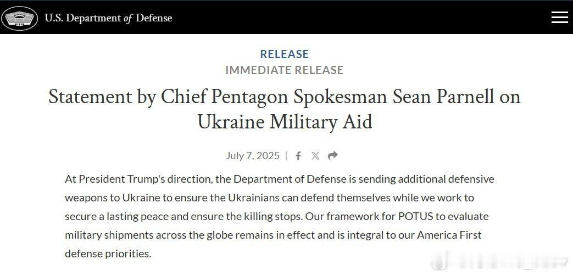Click "Ukraine Military Aid" in the title
Screen dimensions: 573x276
pos(285,122)
